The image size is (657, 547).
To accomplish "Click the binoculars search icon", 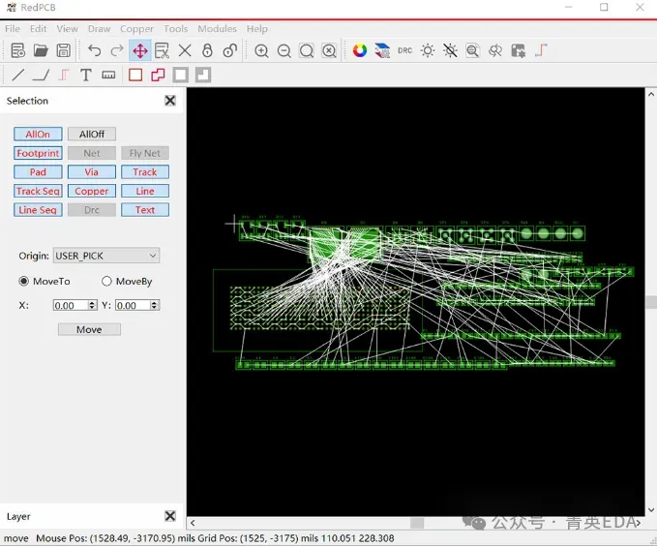I will pos(495,50).
